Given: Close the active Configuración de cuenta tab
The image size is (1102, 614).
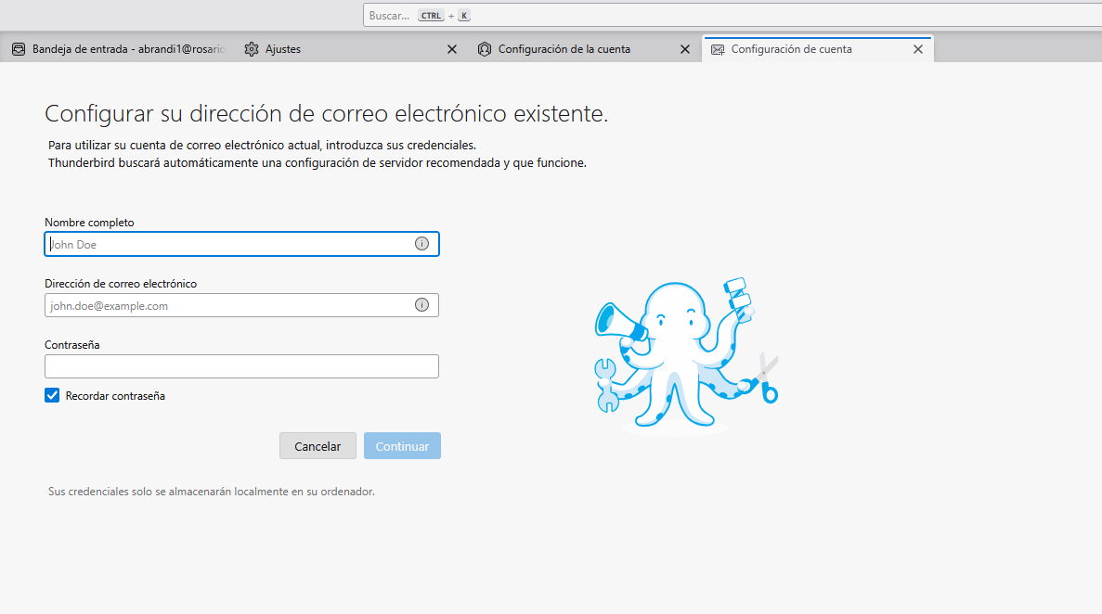Looking at the screenshot, I should point(918,49).
